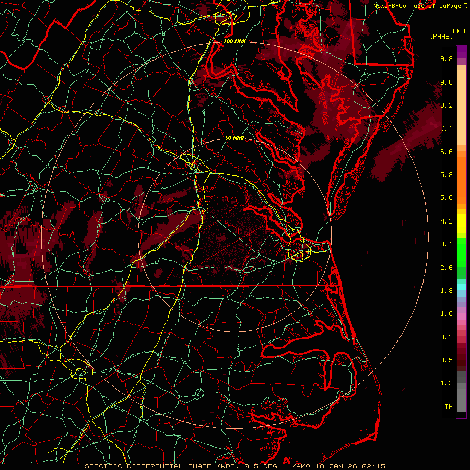Click the TH threshold label on scale
The width and height of the screenshot is (470, 470).
pos(449,407)
